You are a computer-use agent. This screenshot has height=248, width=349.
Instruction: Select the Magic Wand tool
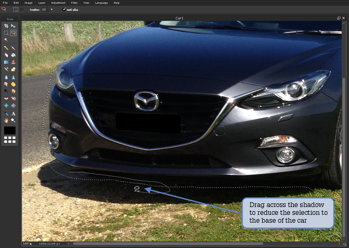point(6,40)
